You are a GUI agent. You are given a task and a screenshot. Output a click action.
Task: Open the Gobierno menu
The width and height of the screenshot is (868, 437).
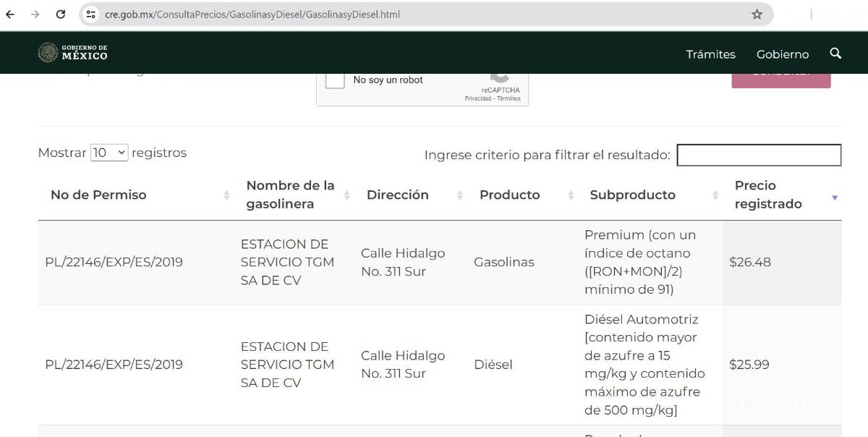tap(782, 54)
